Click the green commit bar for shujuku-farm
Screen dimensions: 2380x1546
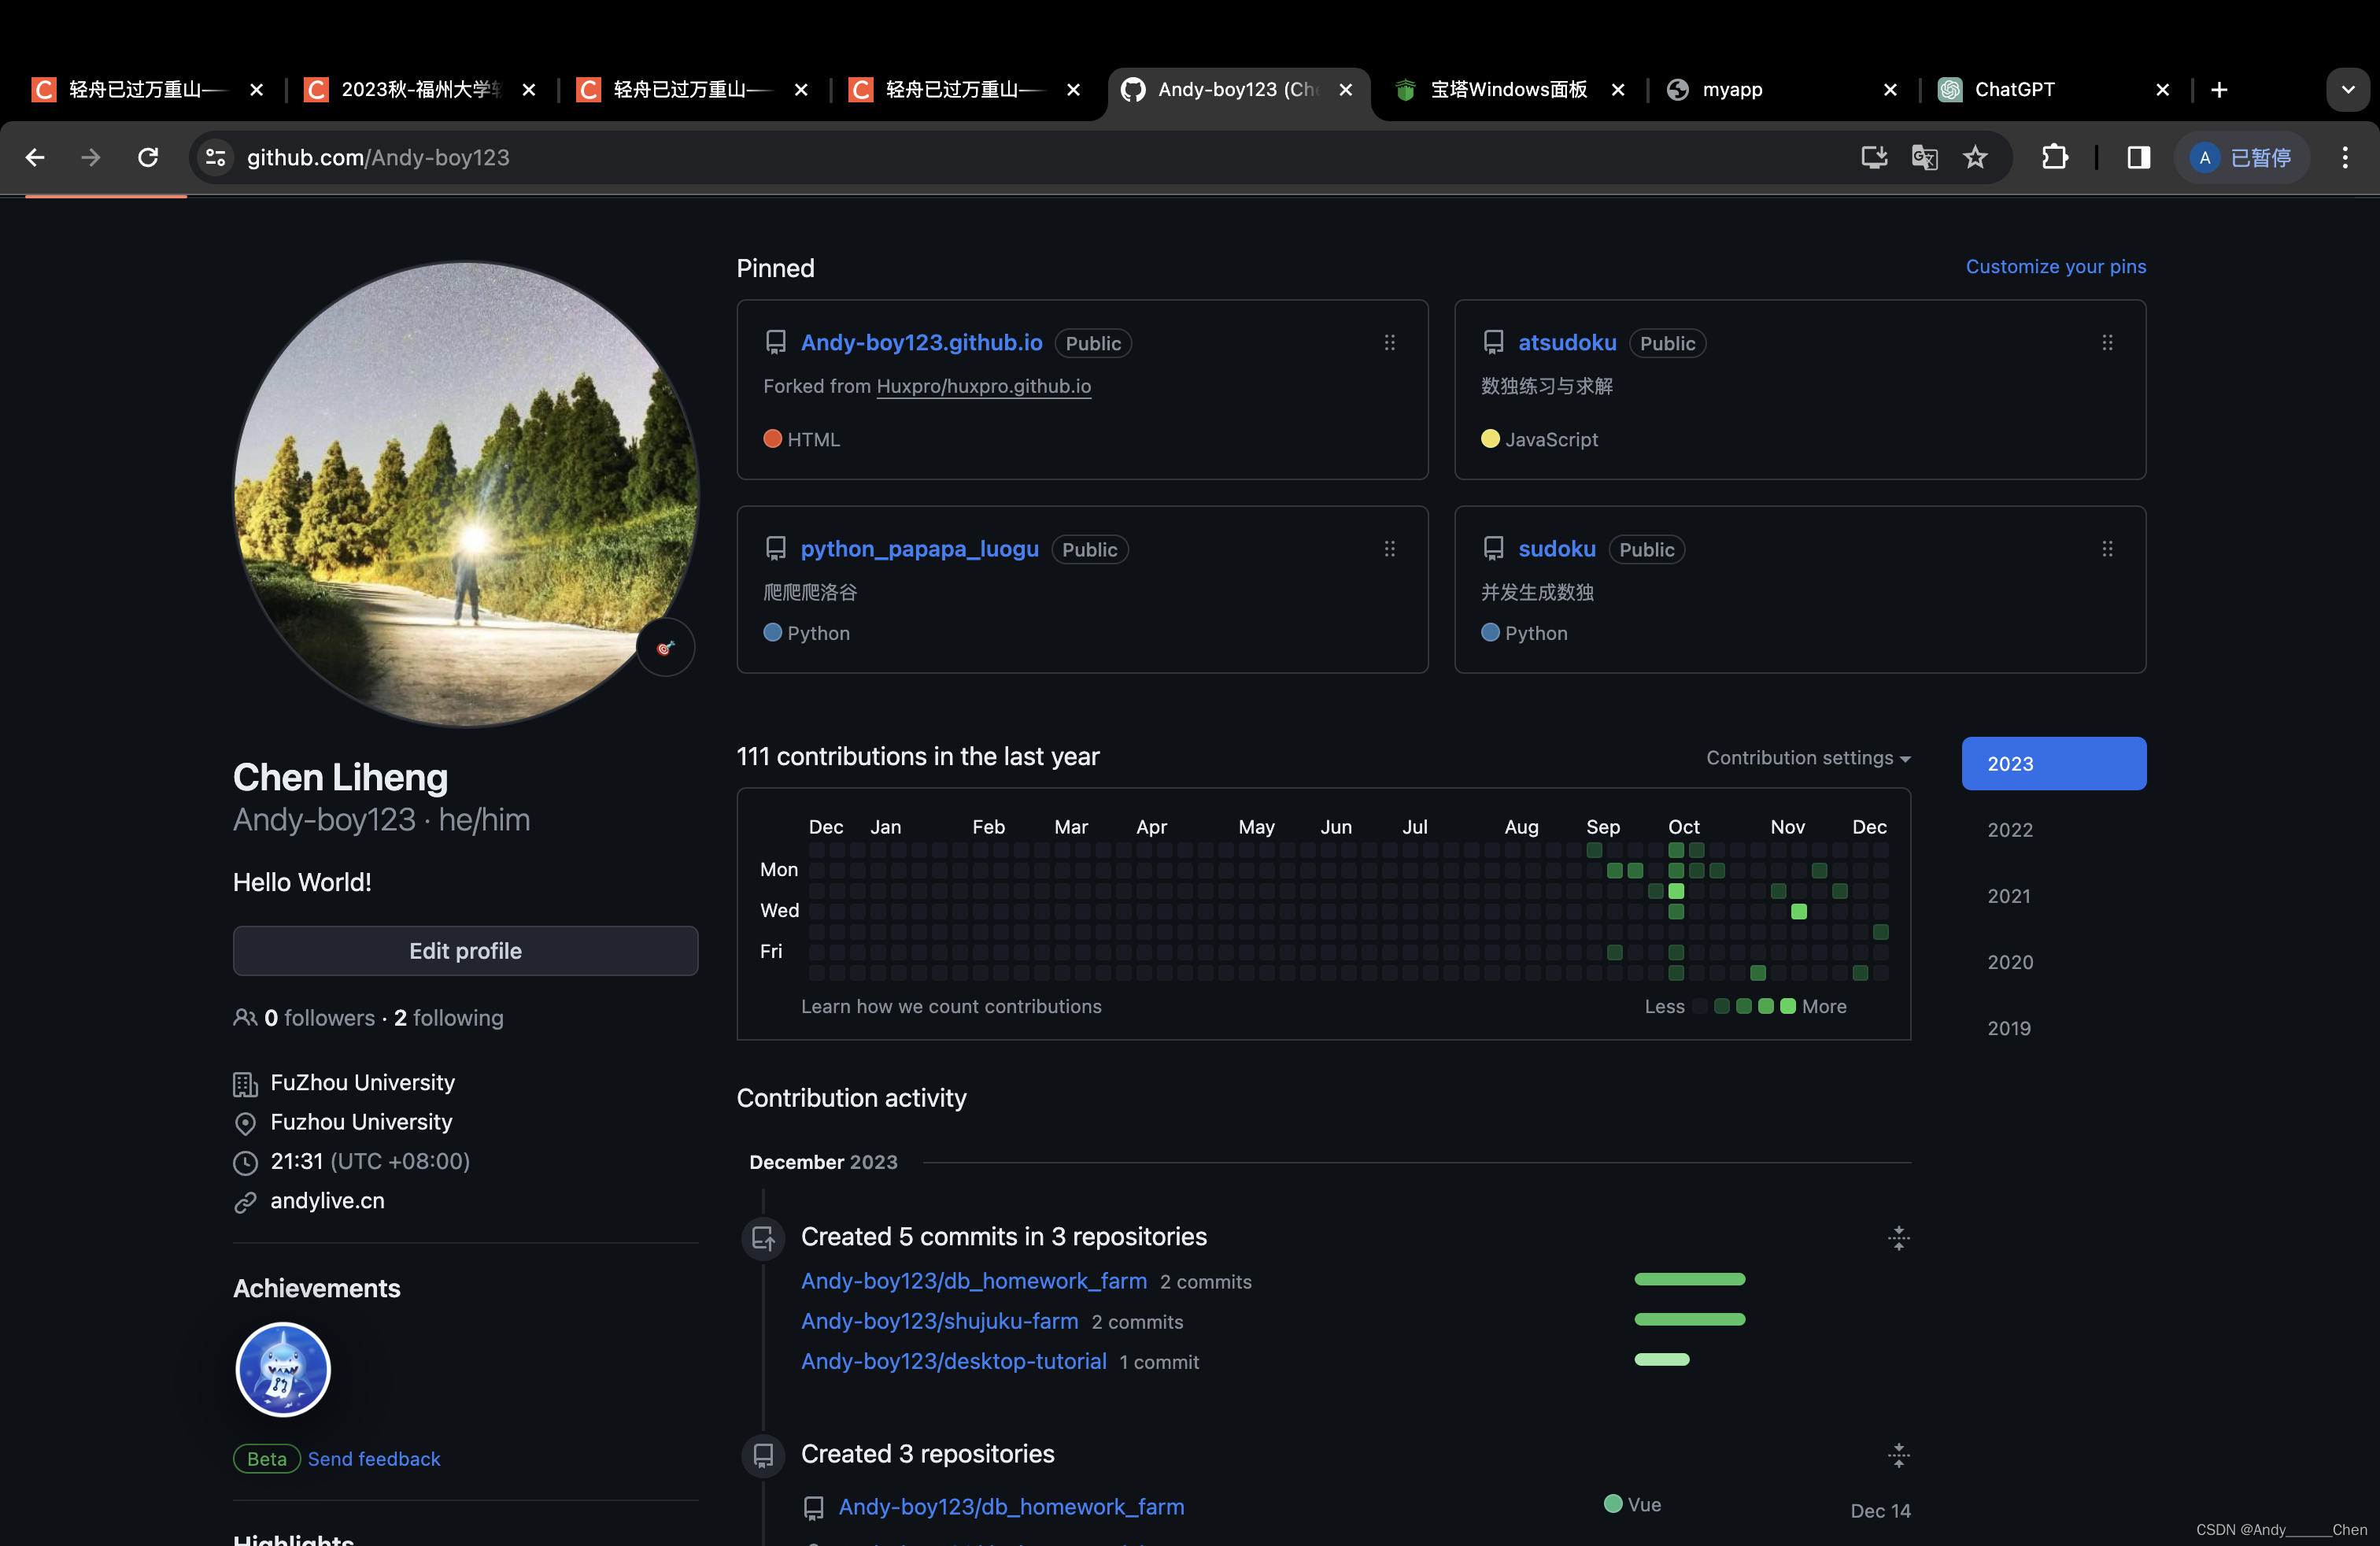(1689, 1319)
